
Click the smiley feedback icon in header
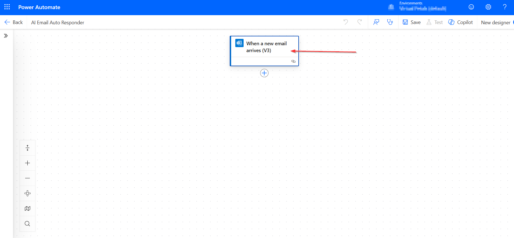coord(471,7)
